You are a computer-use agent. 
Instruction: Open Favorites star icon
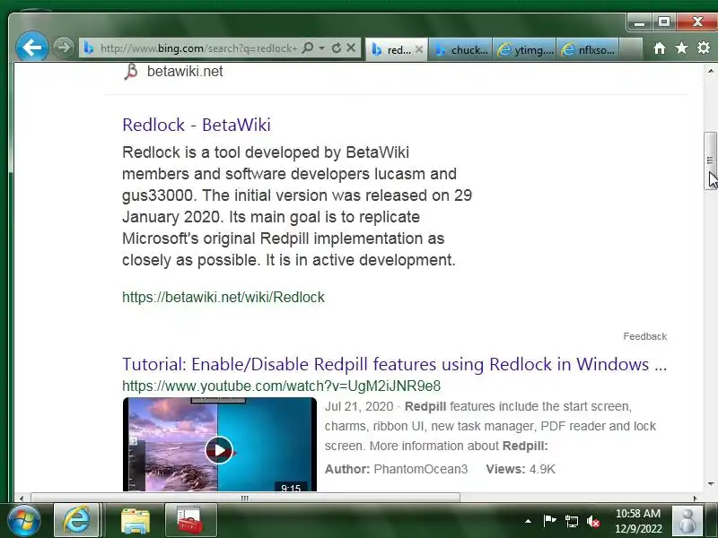[681, 48]
